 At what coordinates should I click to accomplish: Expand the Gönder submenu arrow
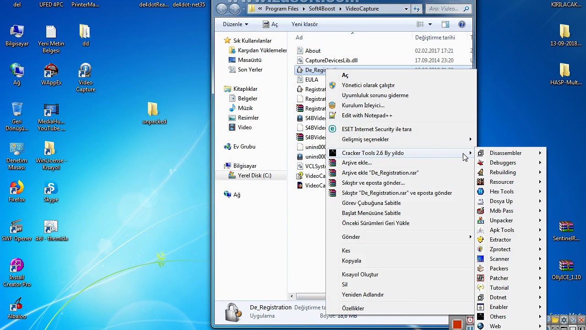[470, 237]
